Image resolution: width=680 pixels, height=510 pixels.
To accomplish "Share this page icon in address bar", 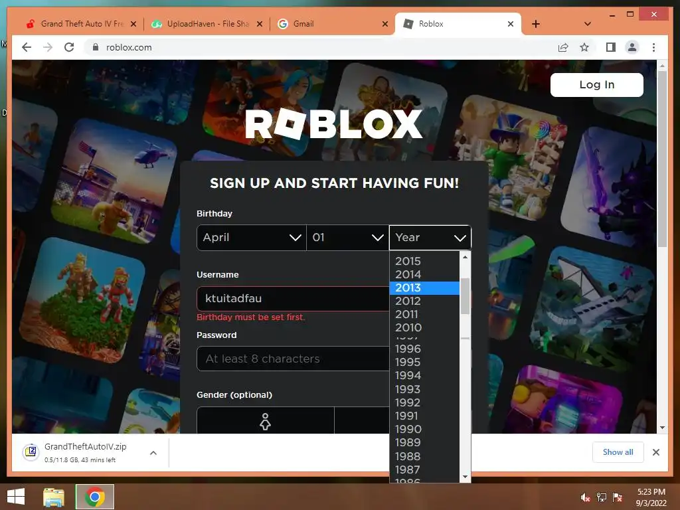I will [x=563, y=47].
